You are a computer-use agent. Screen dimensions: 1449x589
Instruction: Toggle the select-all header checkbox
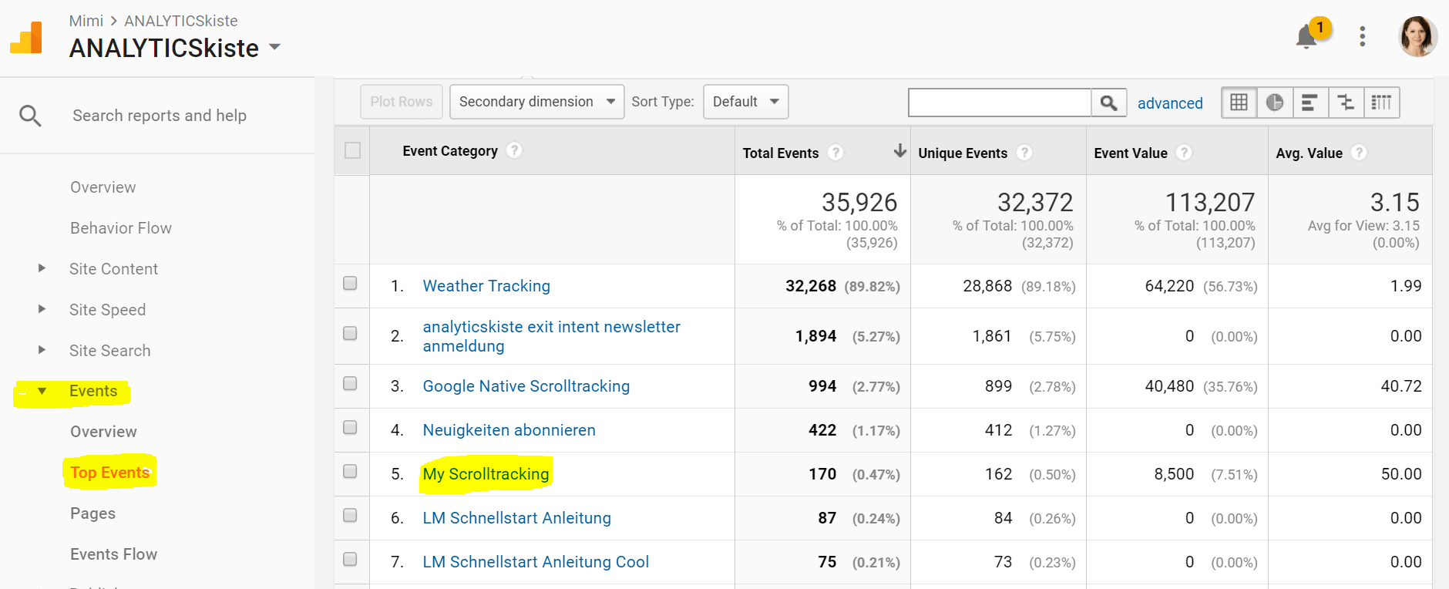[352, 150]
